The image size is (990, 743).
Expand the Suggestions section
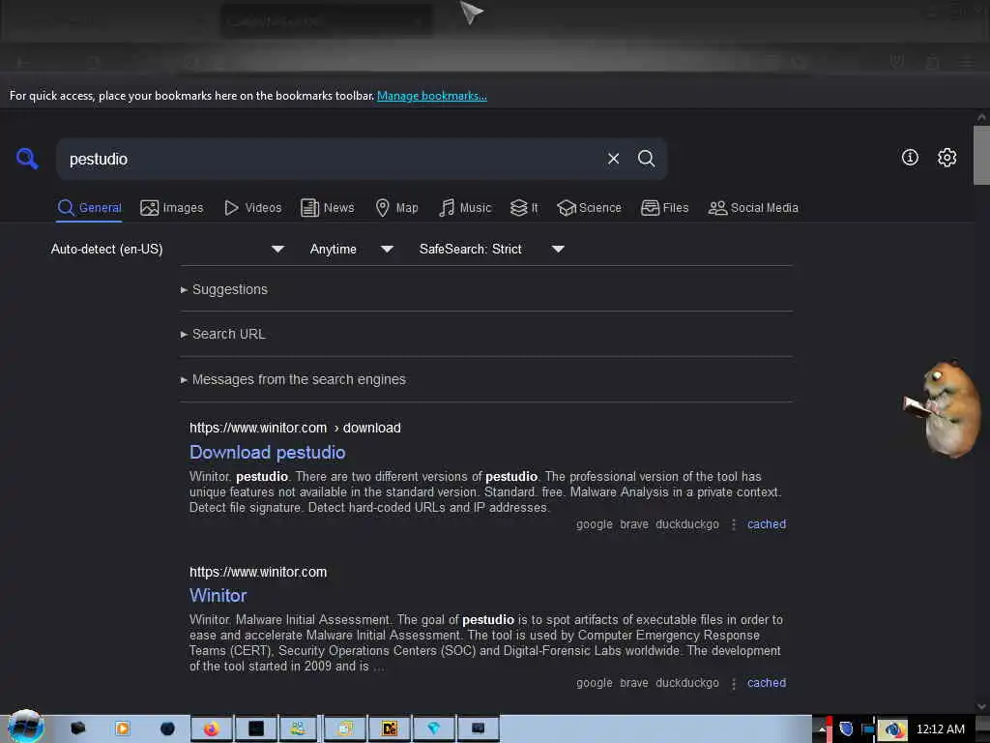click(x=224, y=289)
